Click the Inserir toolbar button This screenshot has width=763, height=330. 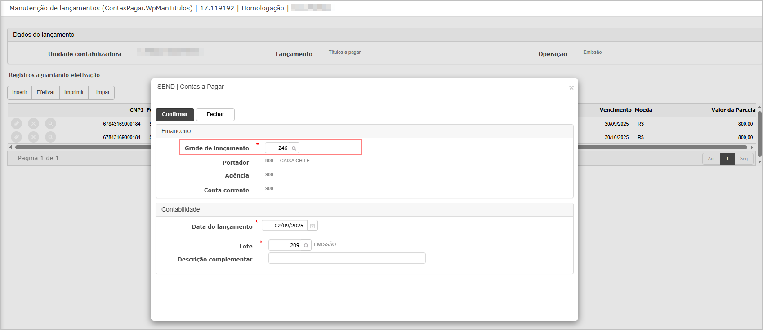click(20, 92)
